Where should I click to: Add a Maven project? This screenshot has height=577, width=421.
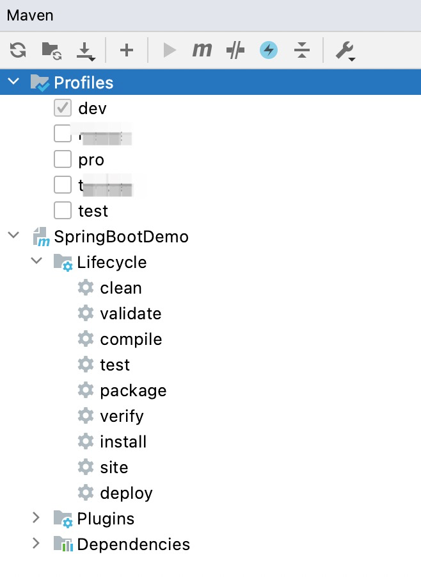tap(126, 50)
